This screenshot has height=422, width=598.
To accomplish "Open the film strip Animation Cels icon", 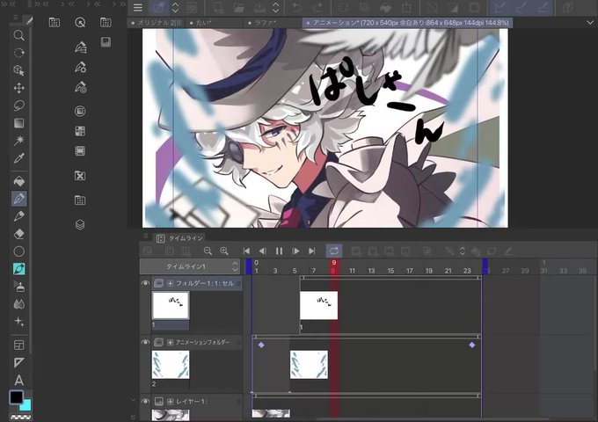I will coord(80,150).
